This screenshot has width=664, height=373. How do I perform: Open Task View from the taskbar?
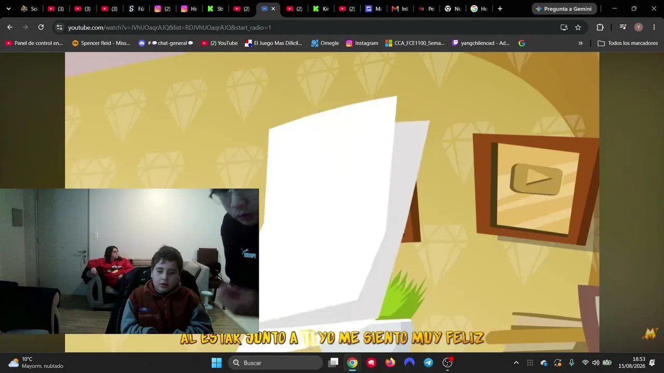(x=334, y=363)
